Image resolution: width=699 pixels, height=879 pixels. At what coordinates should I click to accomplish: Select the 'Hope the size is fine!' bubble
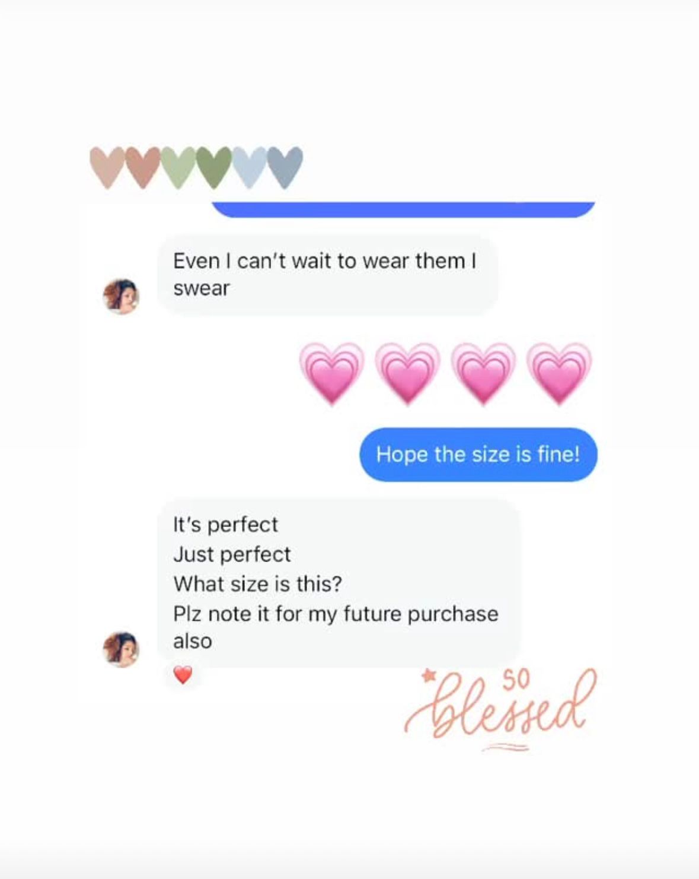[478, 455]
